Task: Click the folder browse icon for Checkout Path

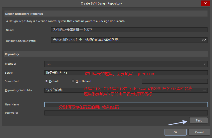Action: click(204, 40)
